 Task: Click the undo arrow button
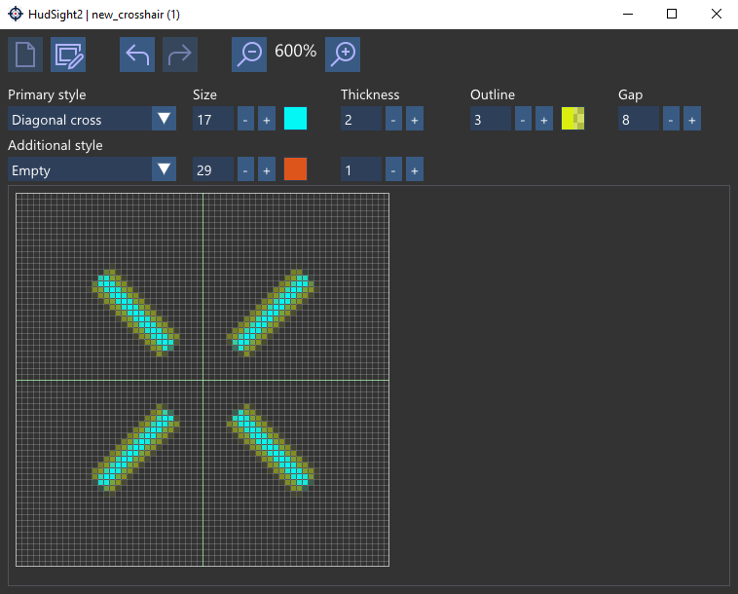137,55
